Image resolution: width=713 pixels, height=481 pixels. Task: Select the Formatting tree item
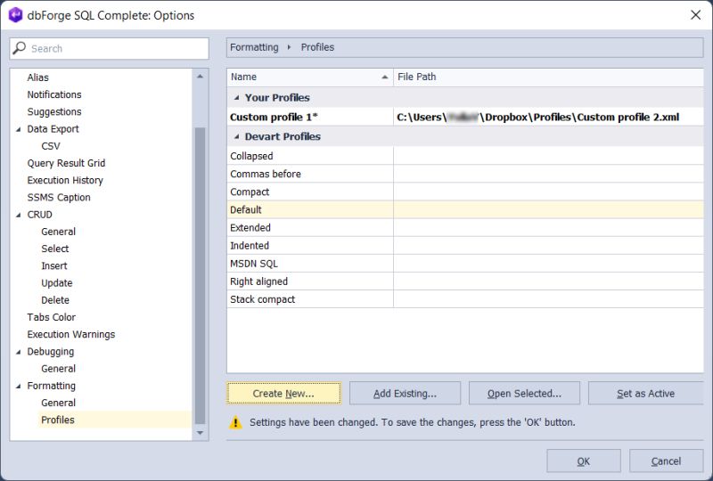tap(52, 386)
